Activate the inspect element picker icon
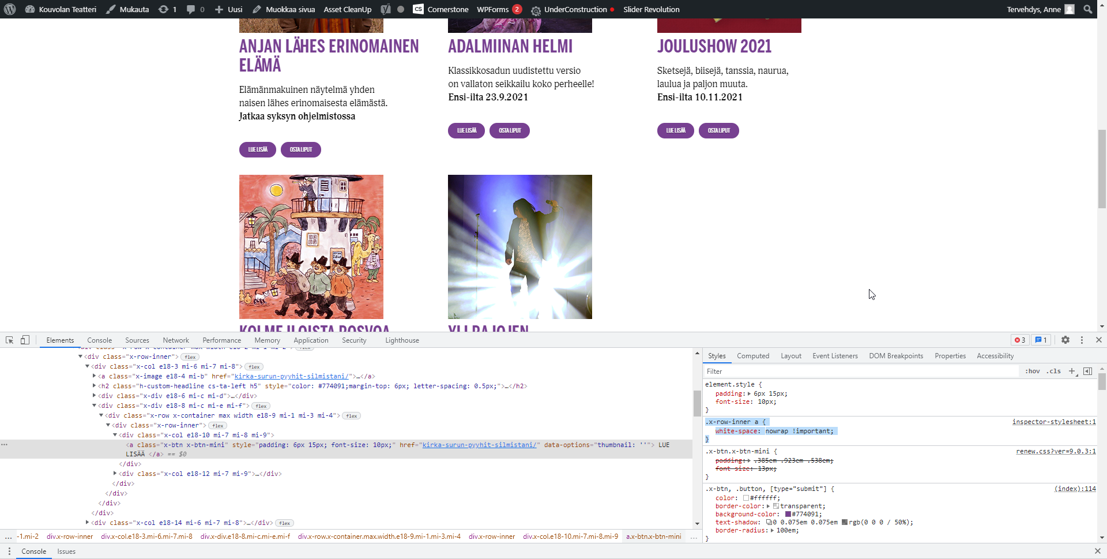 [x=9, y=340]
